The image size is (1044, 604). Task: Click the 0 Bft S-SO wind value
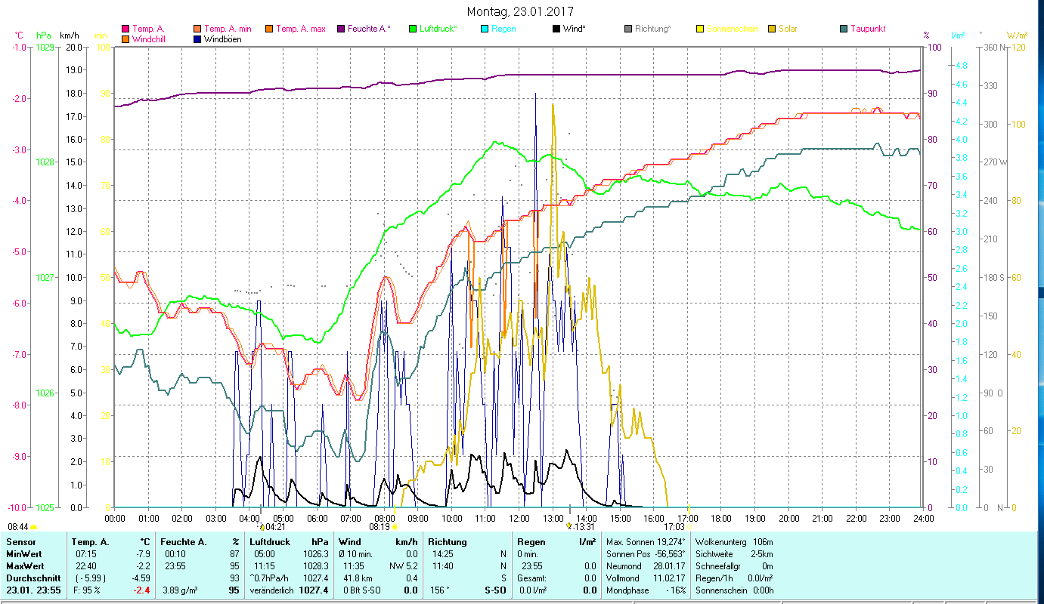tap(361, 590)
